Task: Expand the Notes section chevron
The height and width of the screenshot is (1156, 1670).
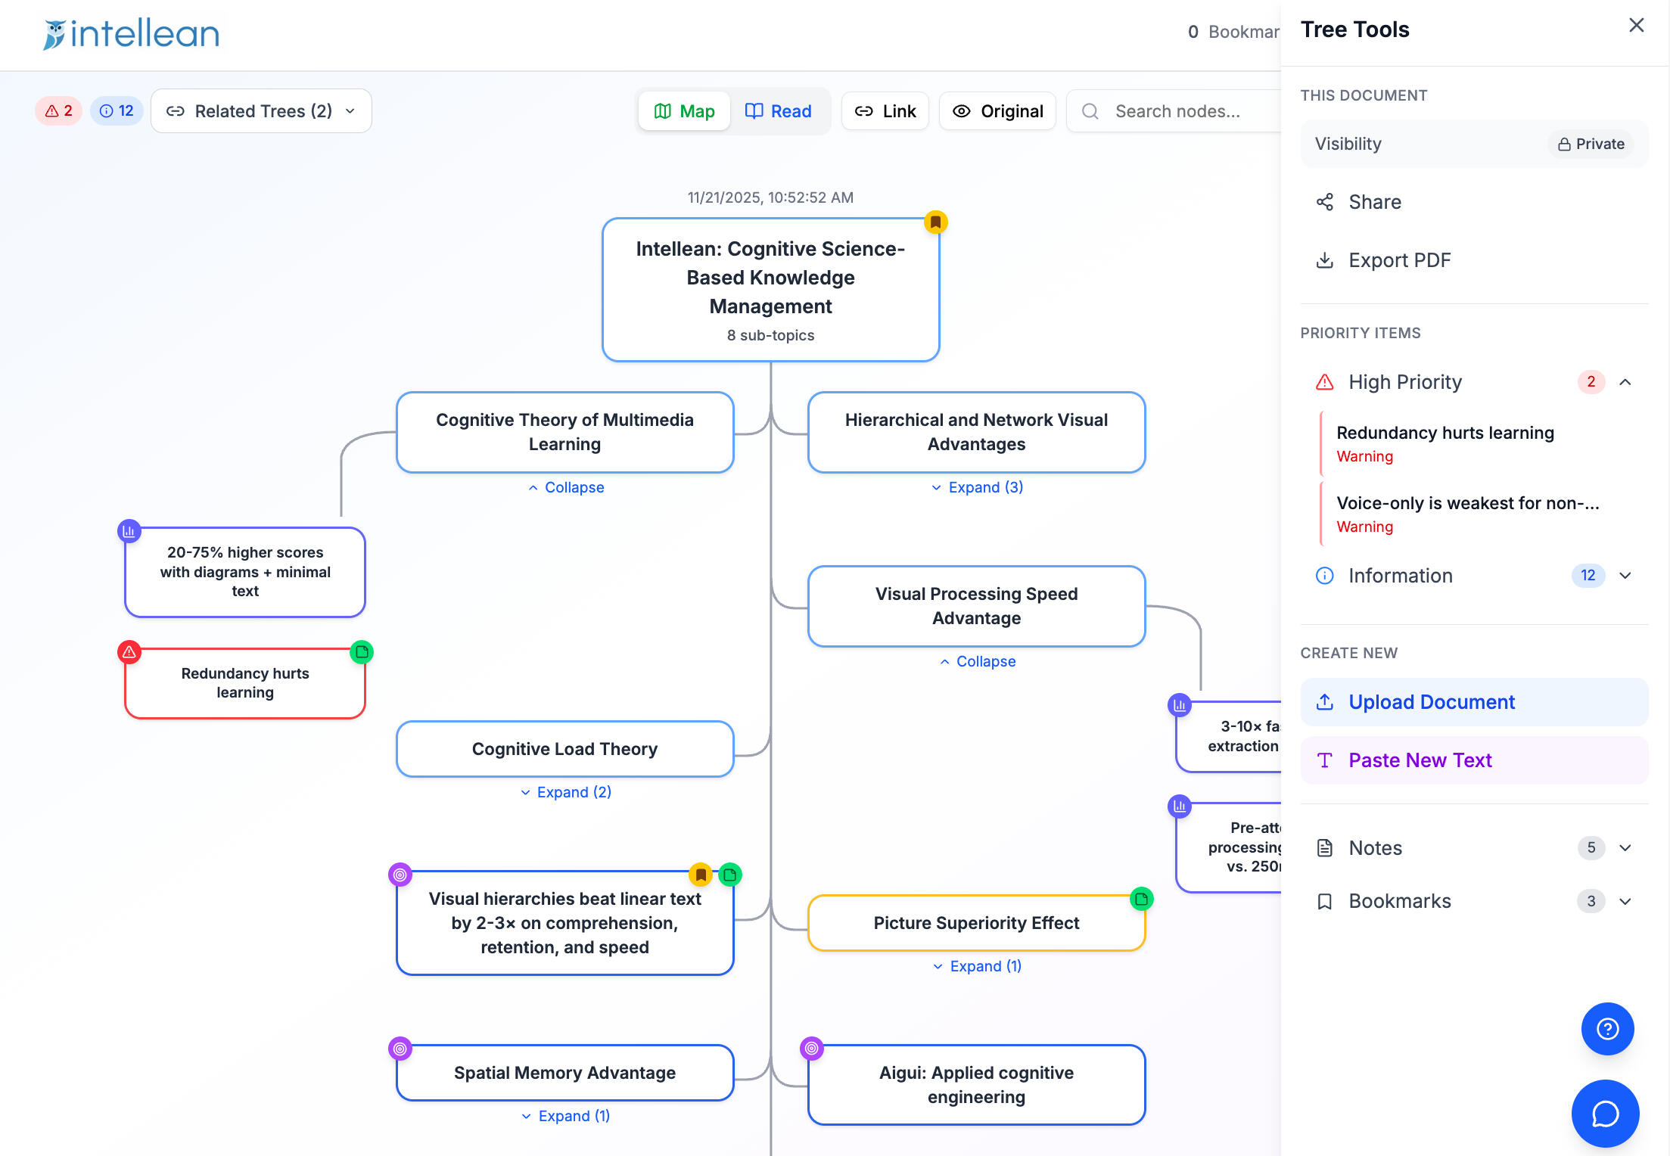Action: pyautogui.click(x=1625, y=848)
